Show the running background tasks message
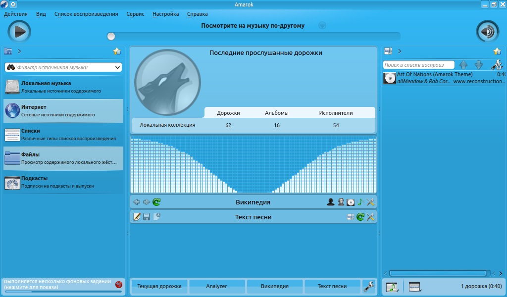Image resolution: width=507 pixels, height=297 pixels. click(57, 285)
